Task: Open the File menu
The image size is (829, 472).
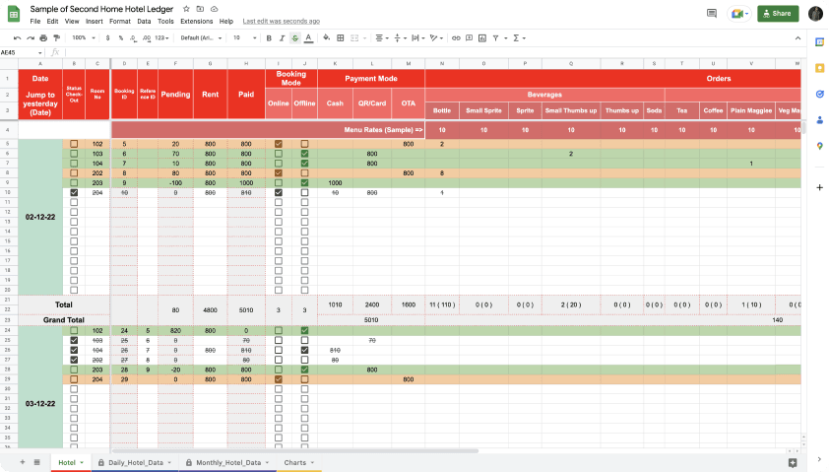Action: pyautogui.click(x=35, y=21)
